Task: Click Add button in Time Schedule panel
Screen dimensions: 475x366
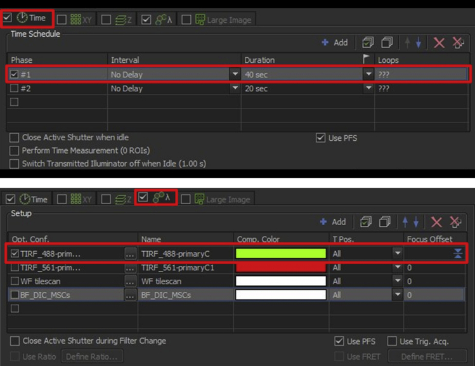Action: (334, 42)
